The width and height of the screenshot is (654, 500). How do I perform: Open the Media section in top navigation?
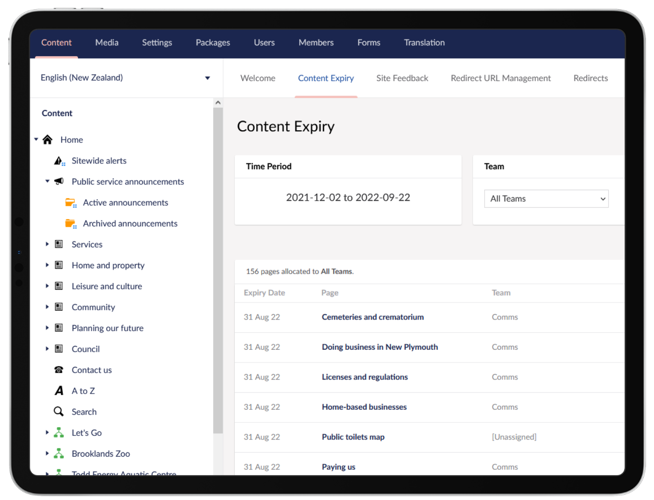(x=106, y=43)
